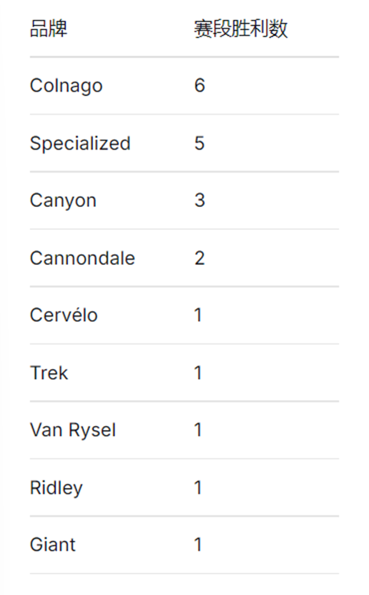Click Ridley's stage win count 1
The width and height of the screenshot is (369, 595).
click(x=198, y=487)
